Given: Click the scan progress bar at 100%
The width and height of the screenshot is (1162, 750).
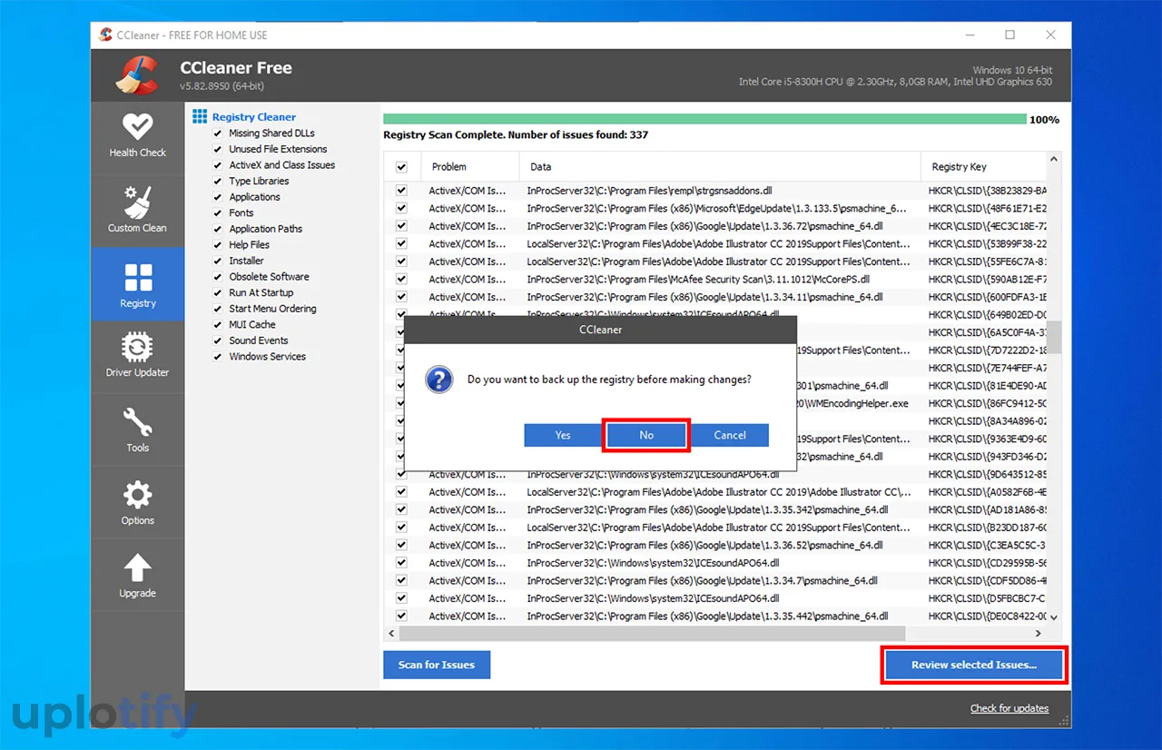Looking at the screenshot, I should pyautogui.click(x=704, y=119).
